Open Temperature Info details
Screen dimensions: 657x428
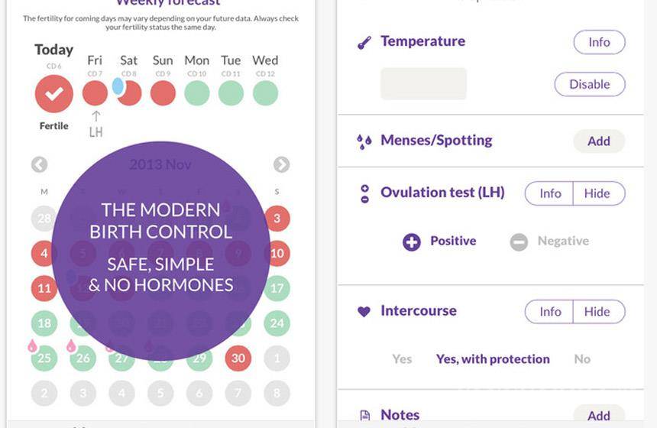coord(599,42)
